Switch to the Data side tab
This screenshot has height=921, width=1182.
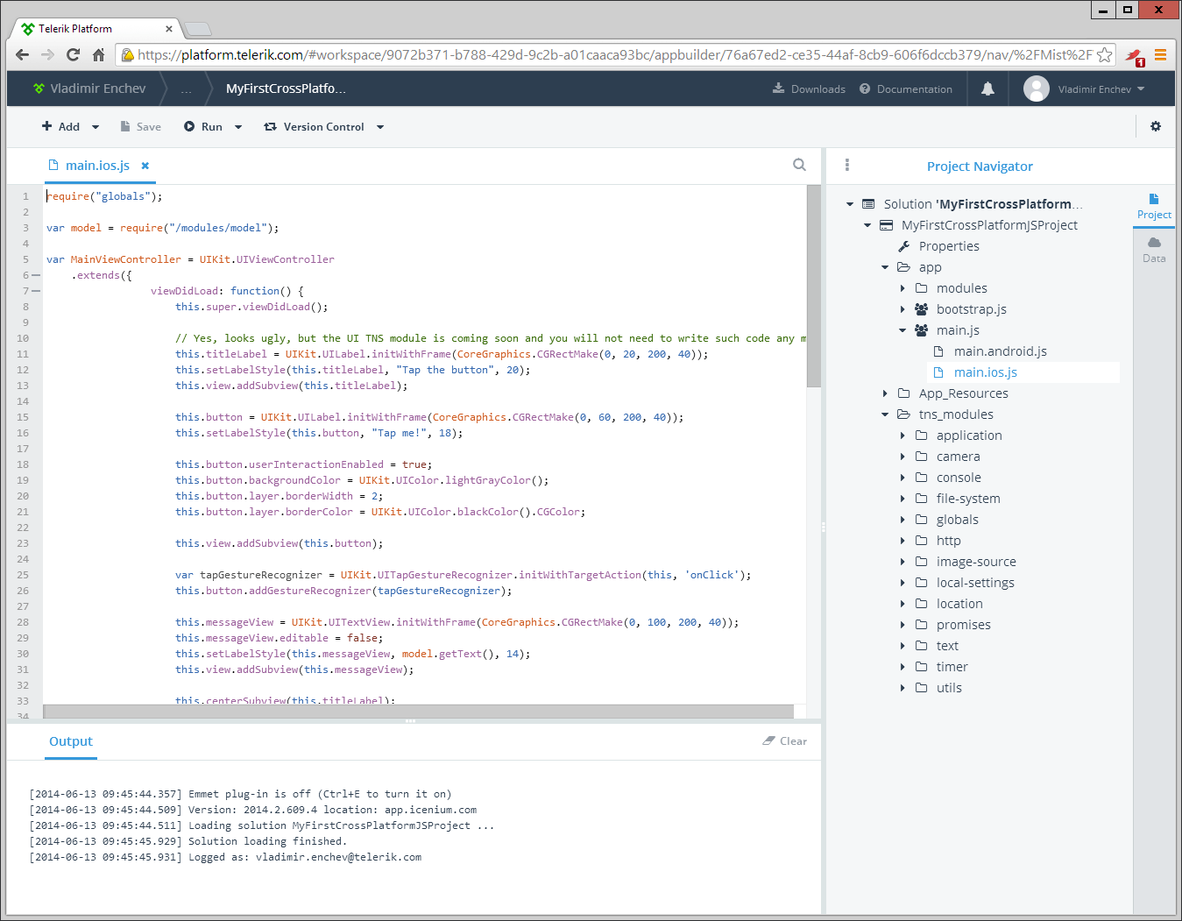1154,250
